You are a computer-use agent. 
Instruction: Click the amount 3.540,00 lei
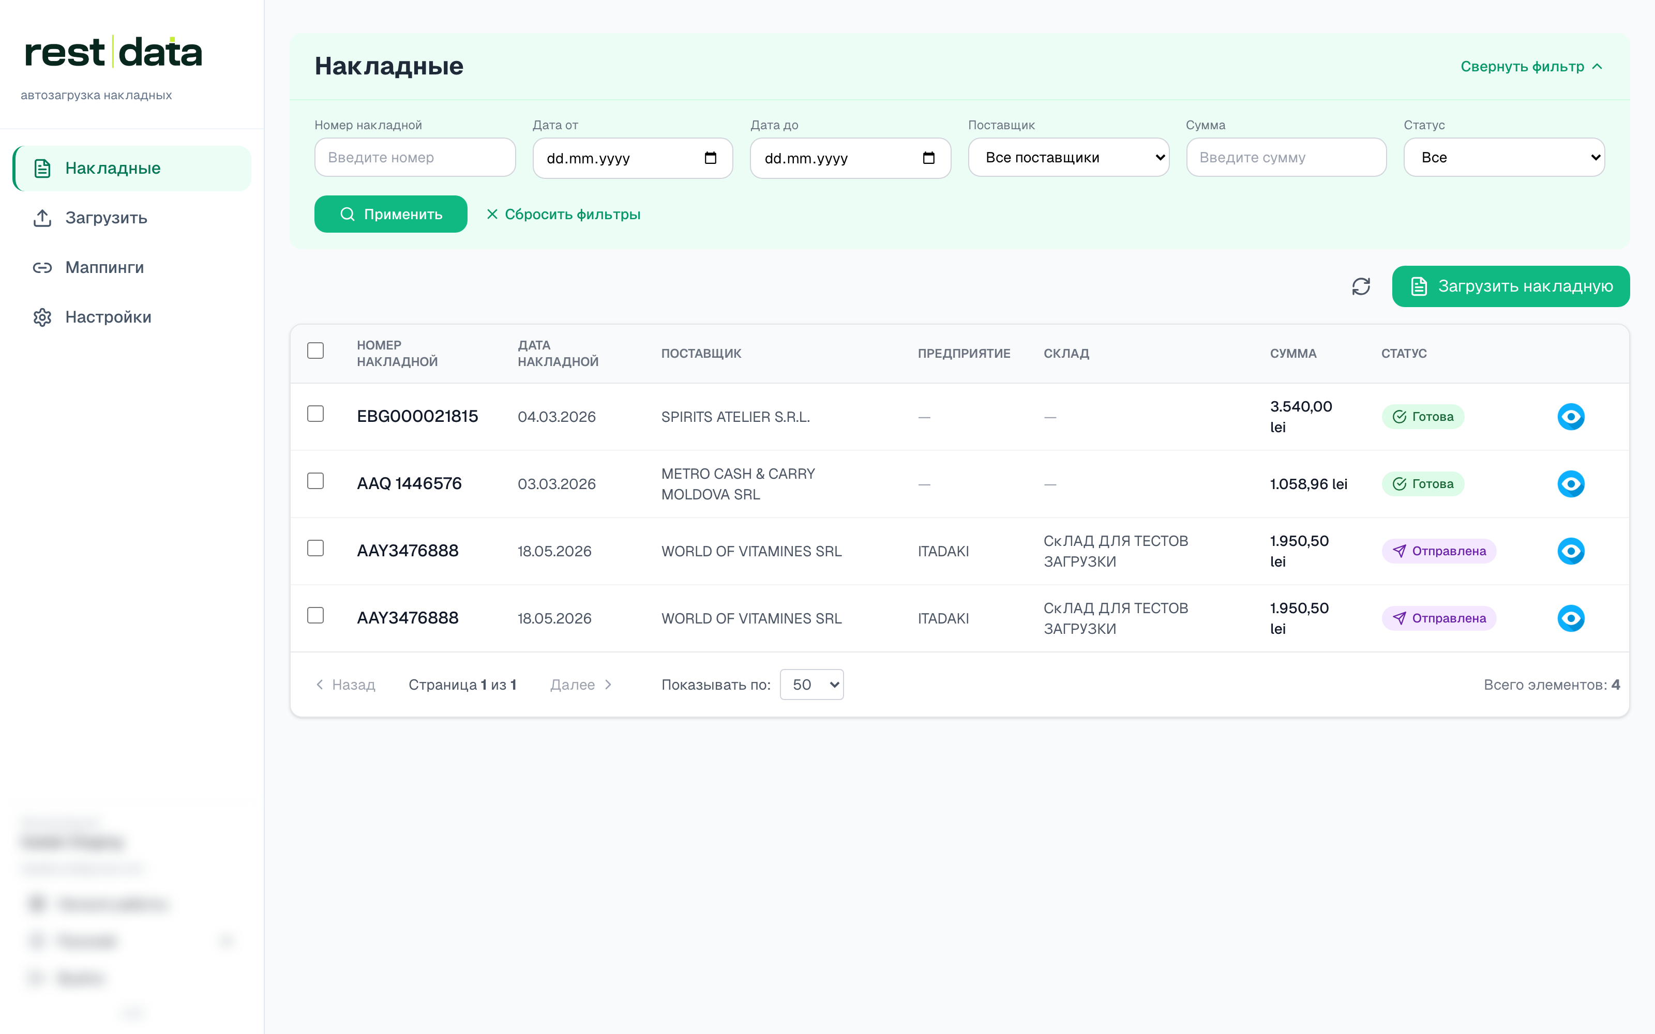coord(1301,417)
